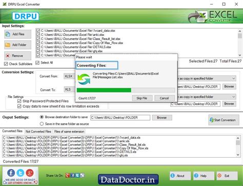
Task: Click the lower Desktop\FOLDER path field on right
Action: coord(195,104)
